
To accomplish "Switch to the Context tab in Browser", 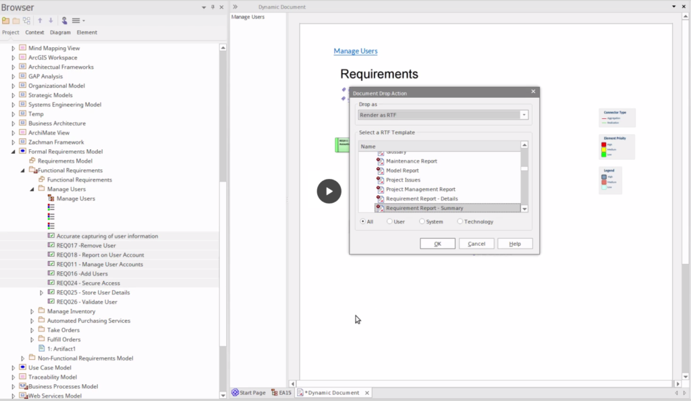I will point(34,32).
